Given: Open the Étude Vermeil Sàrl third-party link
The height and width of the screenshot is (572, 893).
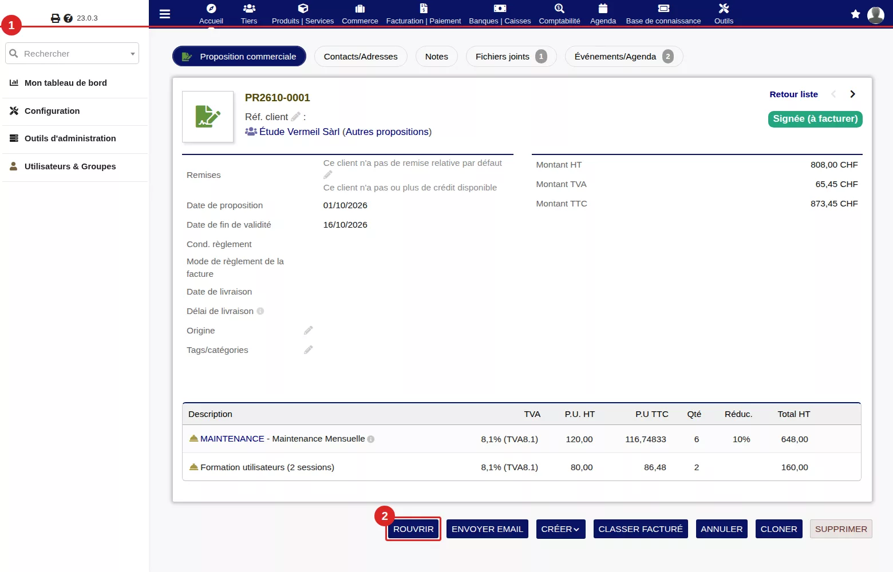Looking at the screenshot, I should tap(299, 132).
